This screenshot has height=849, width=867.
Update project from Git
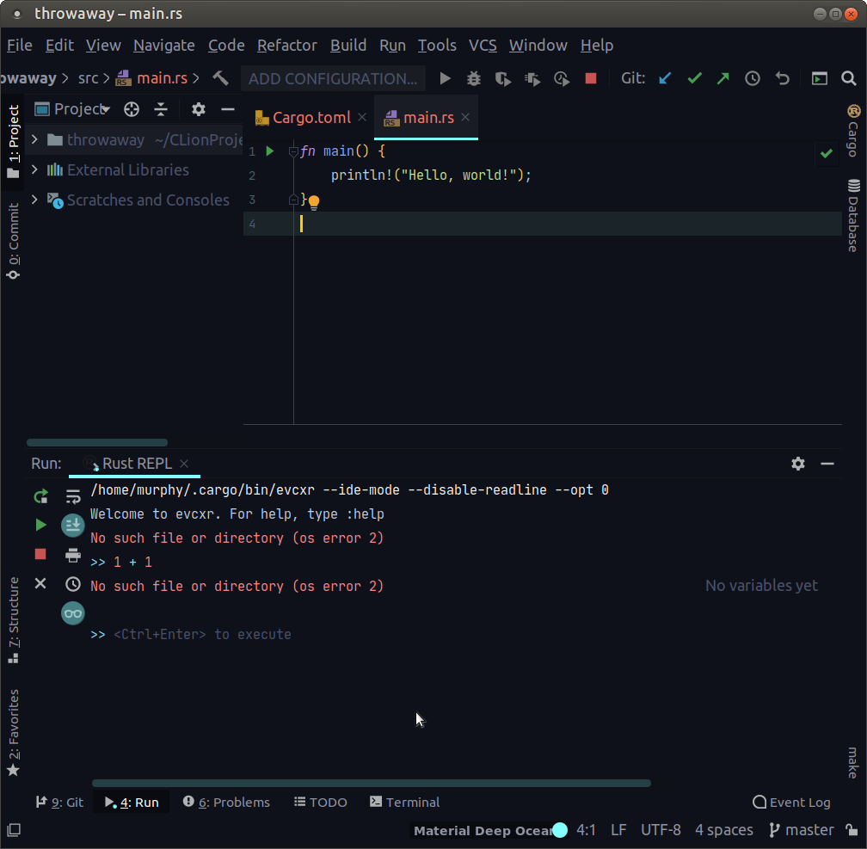point(664,77)
